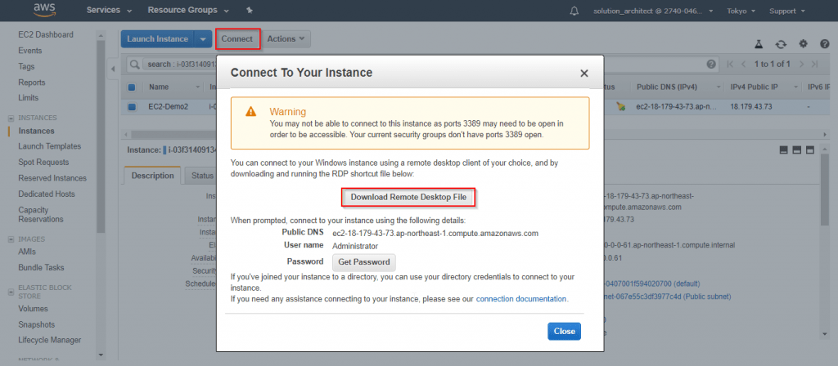This screenshot has height=366, width=838.
Task: Collapse the left navigation pane arrow
Action: point(113,69)
